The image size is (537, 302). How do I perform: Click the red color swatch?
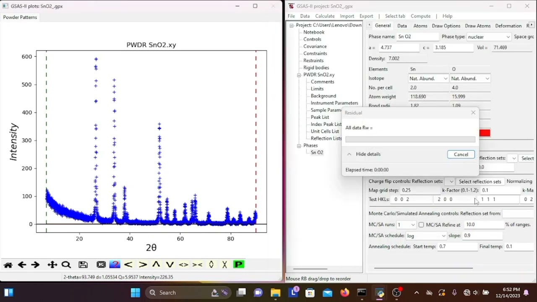(x=485, y=133)
